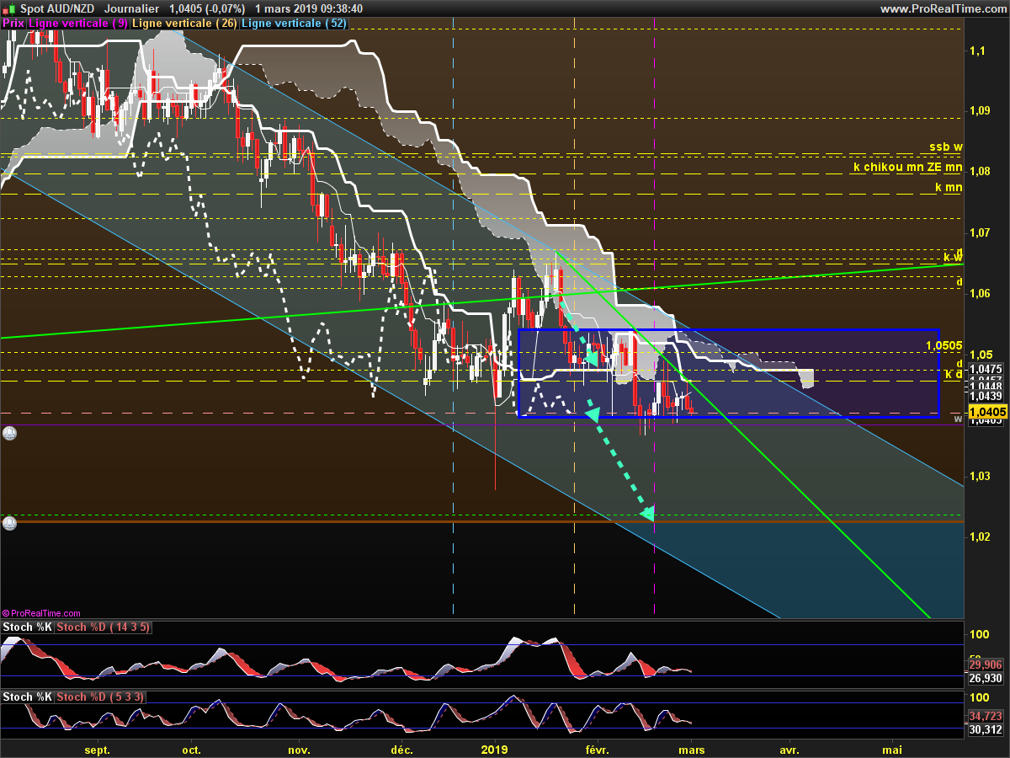Click the 1,0505 level label
The width and height of the screenshot is (1010, 758).
click(x=944, y=345)
